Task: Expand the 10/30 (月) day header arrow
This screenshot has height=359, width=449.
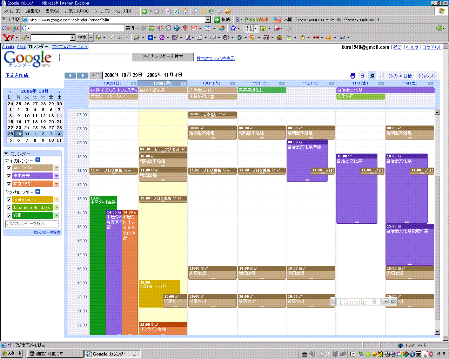Action: [183, 83]
